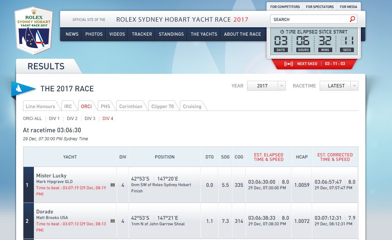Select the DIV 1 filter option
This screenshot has height=240, width=392.
(x=54, y=119)
